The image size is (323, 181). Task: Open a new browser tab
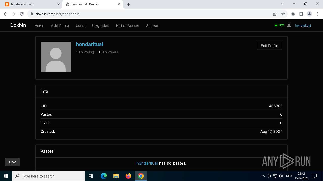(128, 4)
